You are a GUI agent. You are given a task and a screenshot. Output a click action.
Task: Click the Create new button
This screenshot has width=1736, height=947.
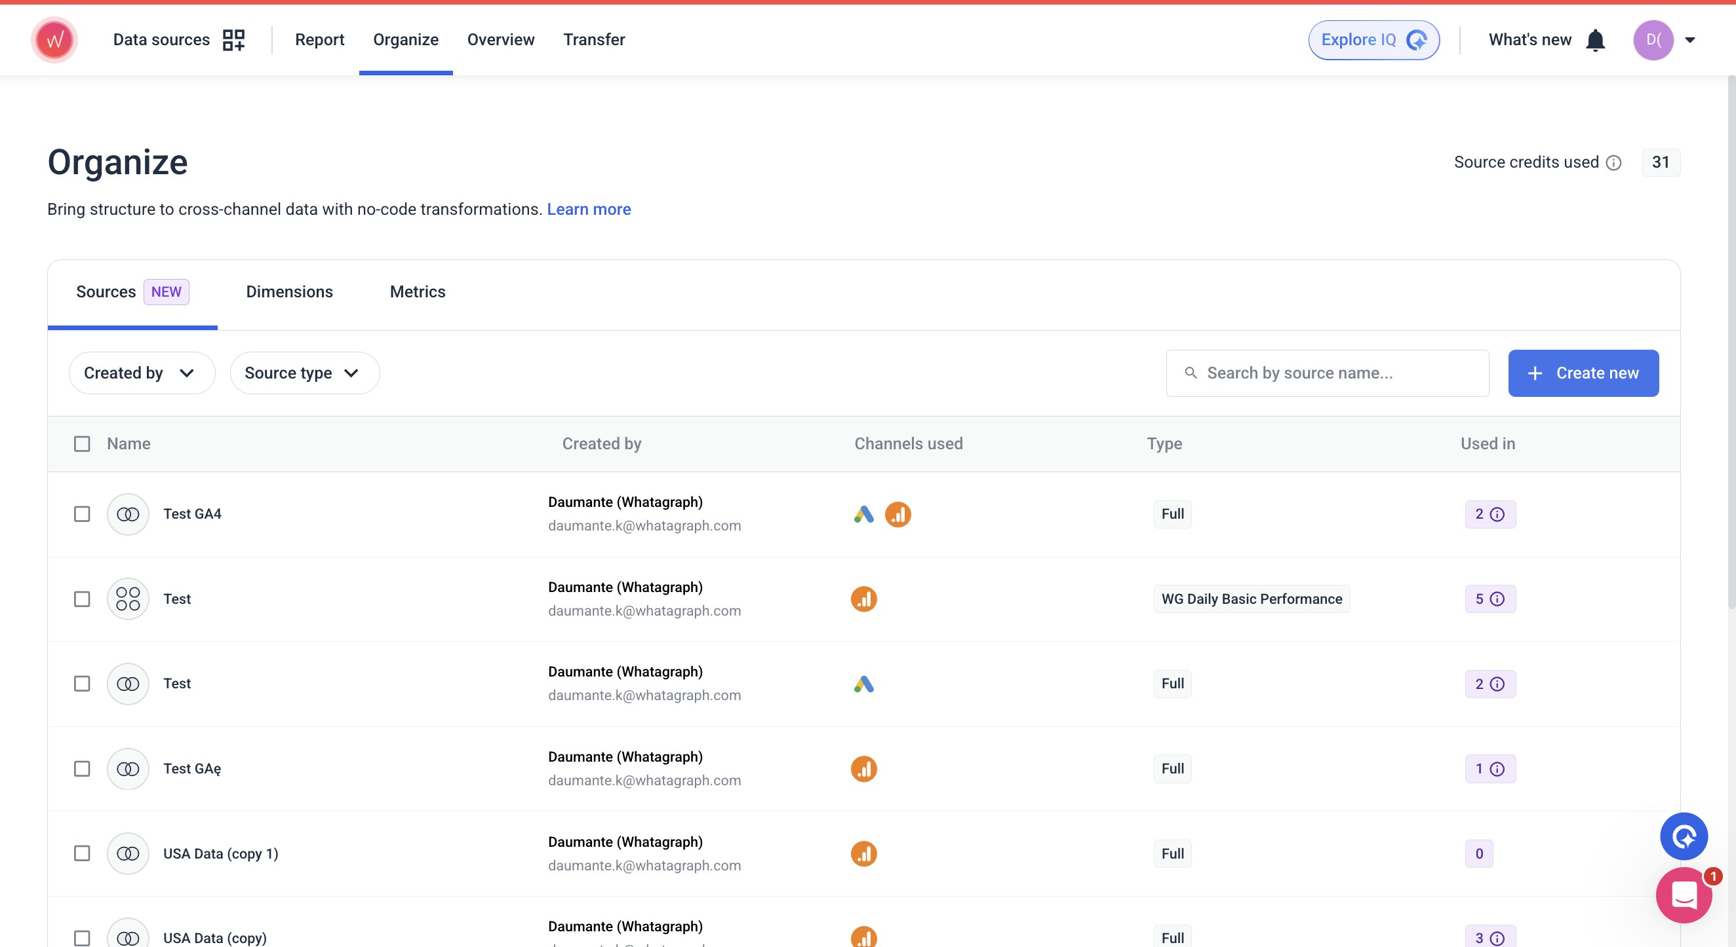coord(1583,373)
